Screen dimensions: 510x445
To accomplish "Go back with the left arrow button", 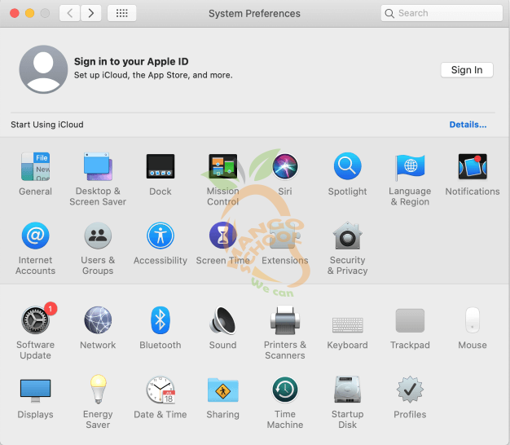I will pyautogui.click(x=69, y=13).
